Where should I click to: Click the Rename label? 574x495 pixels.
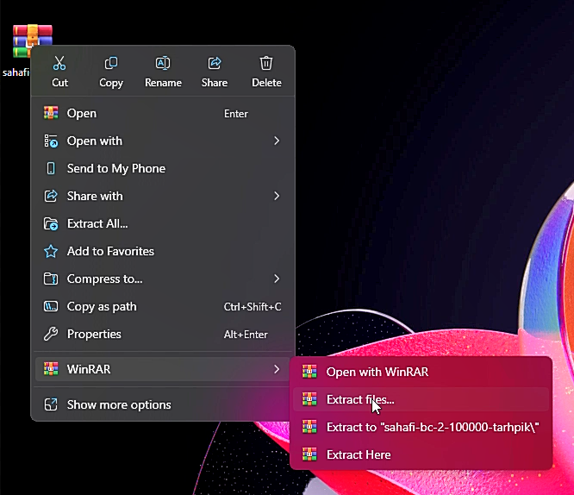point(163,83)
